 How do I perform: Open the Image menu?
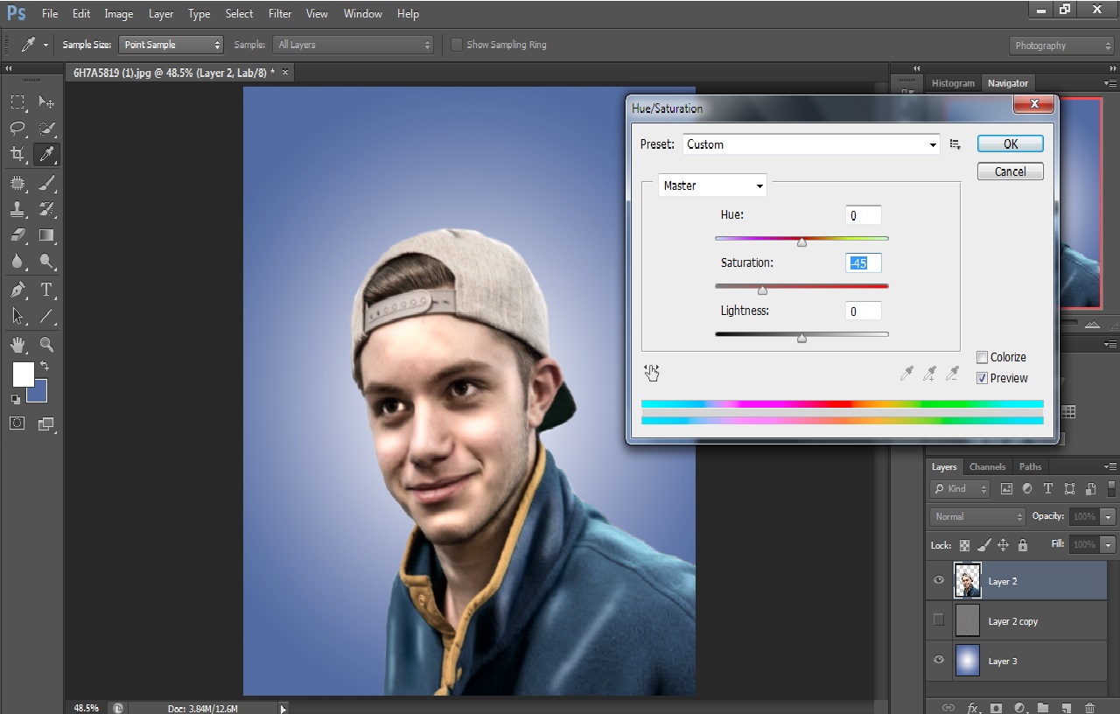119,14
